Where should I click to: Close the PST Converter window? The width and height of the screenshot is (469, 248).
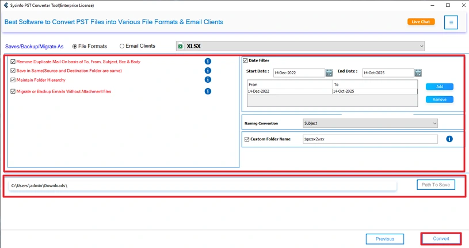(463, 5)
